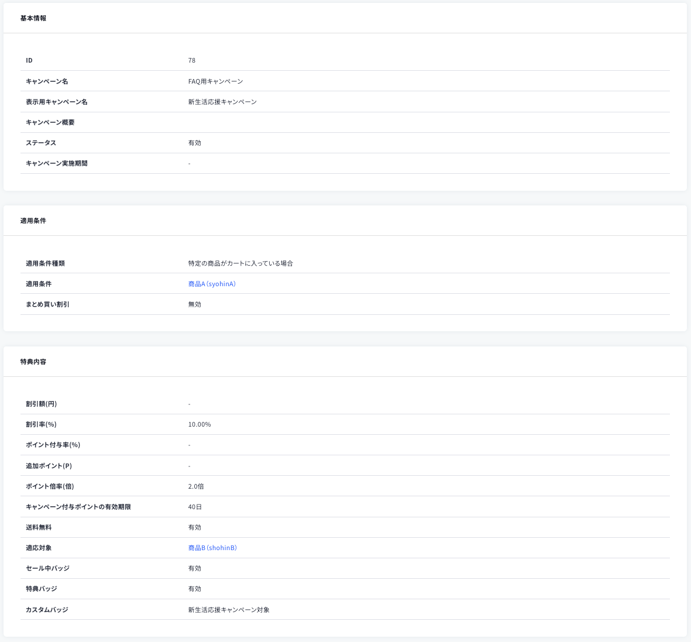The image size is (691, 642).
Task: Open the 商品B (shohinB) product link
Action: coord(212,548)
